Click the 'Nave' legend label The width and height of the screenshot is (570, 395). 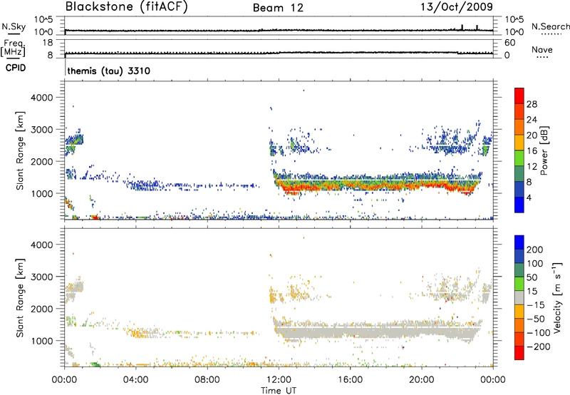click(x=542, y=49)
